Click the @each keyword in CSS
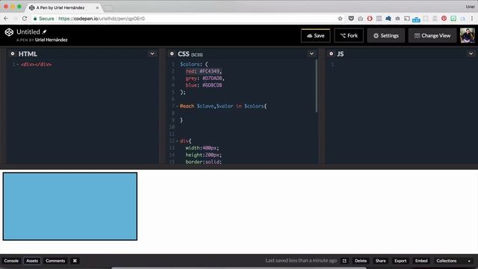The width and height of the screenshot is (478, 269). point(187,106)
